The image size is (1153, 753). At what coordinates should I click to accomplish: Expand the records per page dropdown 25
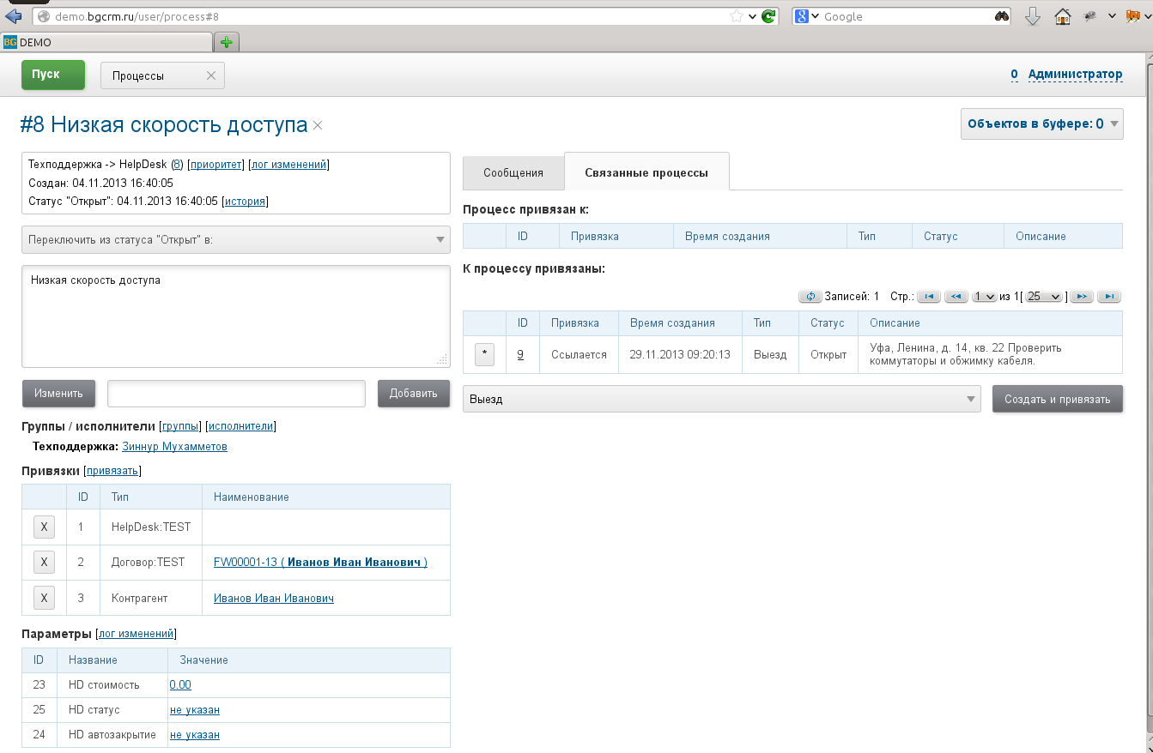tap(1044, 297)
